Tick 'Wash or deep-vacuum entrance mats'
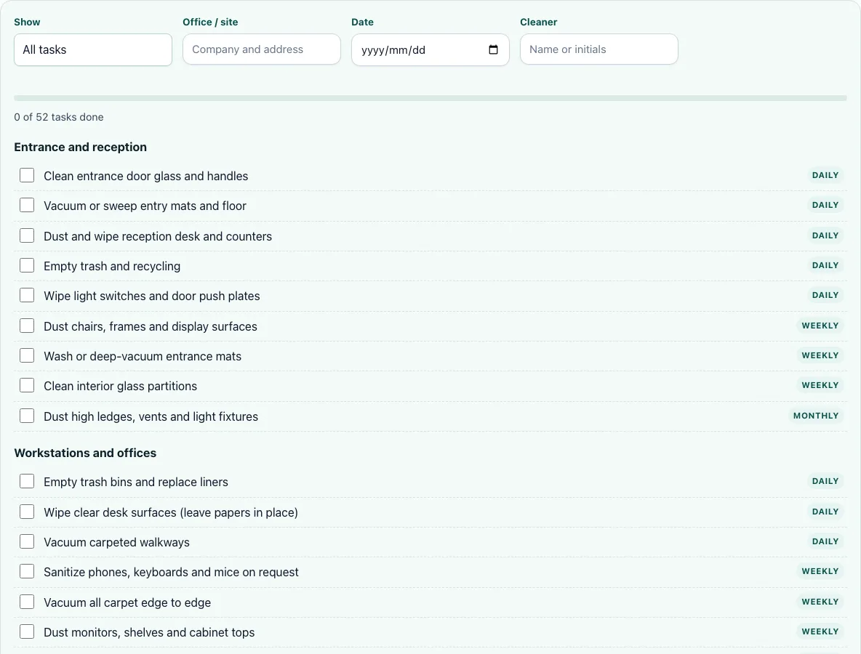Screen dimensions: 861x654 pyautogui.click(x=27, y=355)
